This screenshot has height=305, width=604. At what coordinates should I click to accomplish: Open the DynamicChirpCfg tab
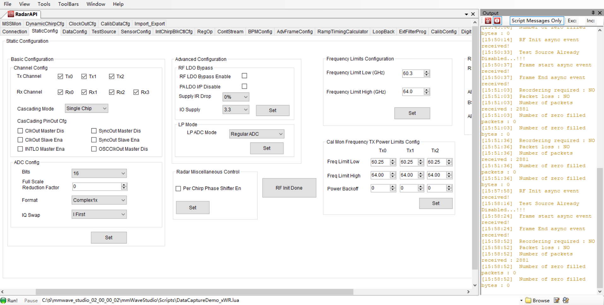[45, 24]
